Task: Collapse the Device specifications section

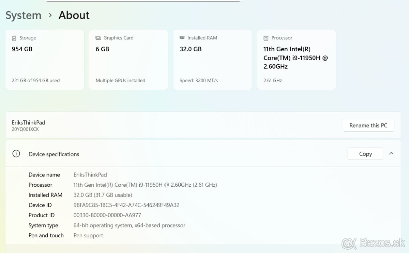Action: click(x=391, y=154)
